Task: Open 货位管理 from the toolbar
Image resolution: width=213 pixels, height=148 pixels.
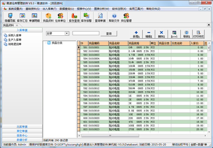Action: pos(126,17)
